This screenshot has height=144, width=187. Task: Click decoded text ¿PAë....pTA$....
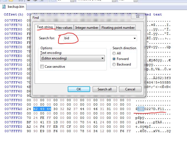pyautogui.click(x=149, y=122)
